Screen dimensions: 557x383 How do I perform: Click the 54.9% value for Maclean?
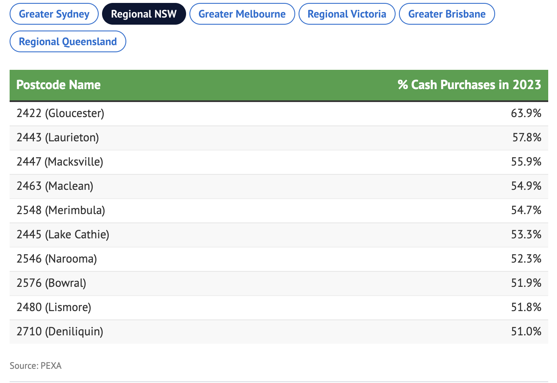526,186
